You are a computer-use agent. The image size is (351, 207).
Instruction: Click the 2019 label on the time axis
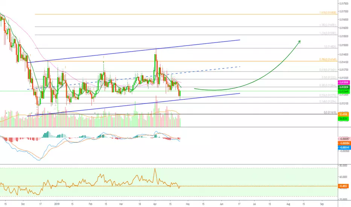tap(57, 204)
